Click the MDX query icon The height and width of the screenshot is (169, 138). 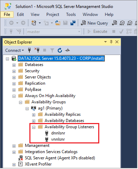122,23
